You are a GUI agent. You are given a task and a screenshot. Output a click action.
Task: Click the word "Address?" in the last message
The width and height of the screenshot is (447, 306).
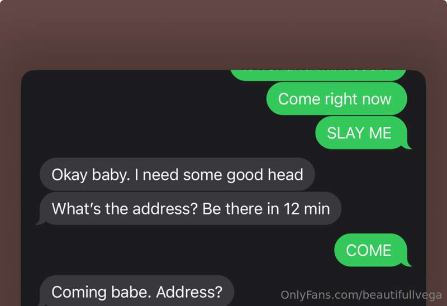[189, 291]
